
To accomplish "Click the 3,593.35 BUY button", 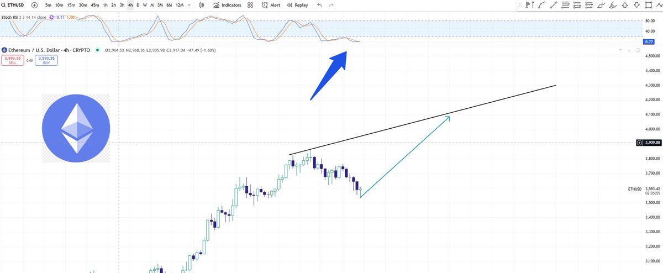I will tap(46, 60).
